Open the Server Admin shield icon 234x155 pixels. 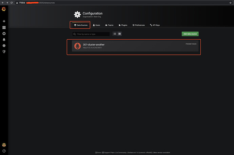(x=4, y=52)
